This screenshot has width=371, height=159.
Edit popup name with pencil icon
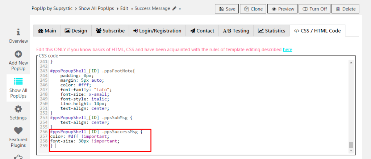point(174,9)
